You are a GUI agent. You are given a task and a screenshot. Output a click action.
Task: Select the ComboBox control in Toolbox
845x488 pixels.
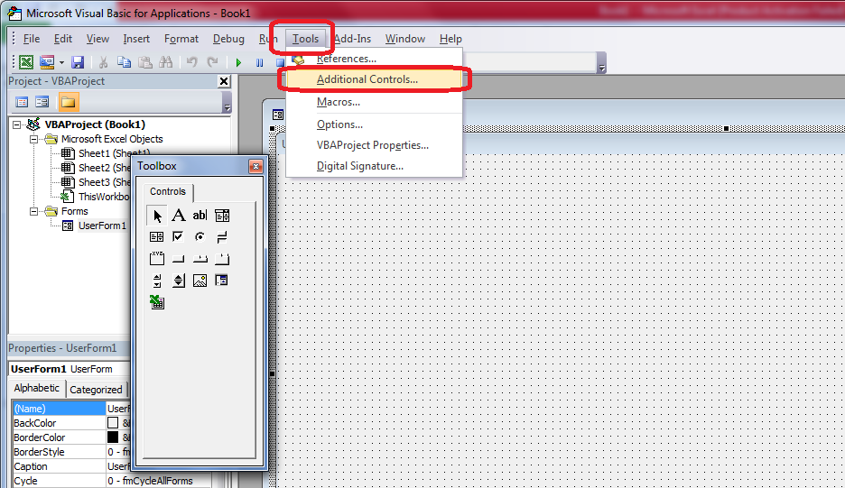click(x=221, y=216)
